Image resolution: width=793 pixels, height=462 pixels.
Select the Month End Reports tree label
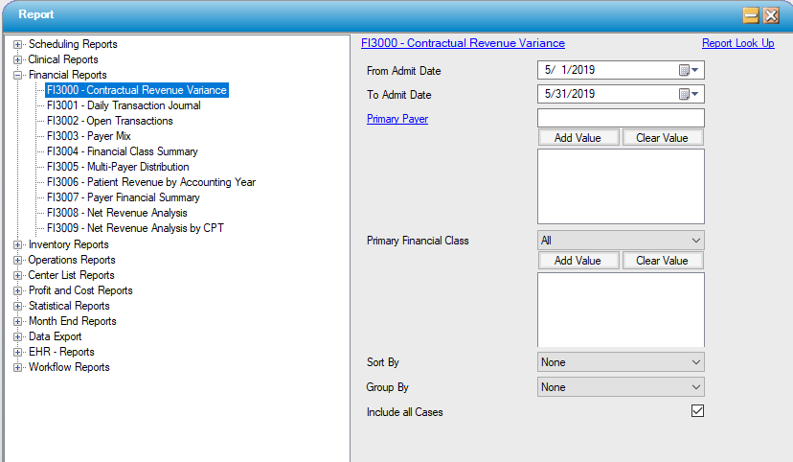coord(73,321)
